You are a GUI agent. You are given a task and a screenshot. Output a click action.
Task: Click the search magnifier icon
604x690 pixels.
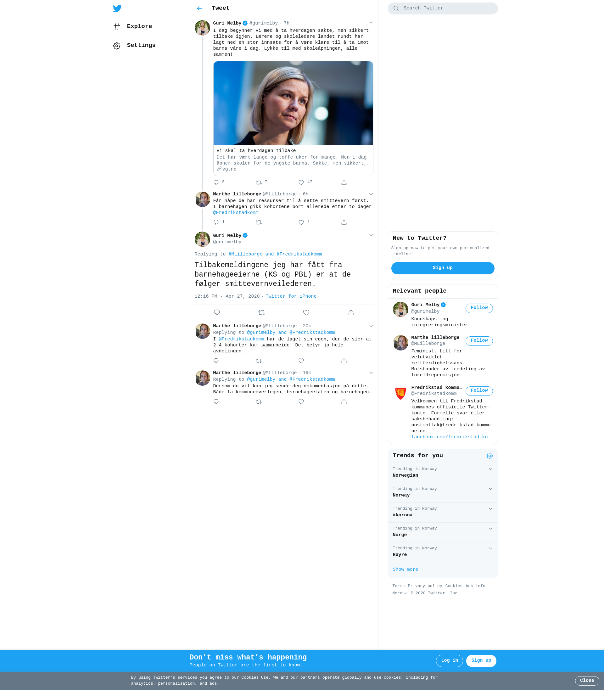[396, 8]
